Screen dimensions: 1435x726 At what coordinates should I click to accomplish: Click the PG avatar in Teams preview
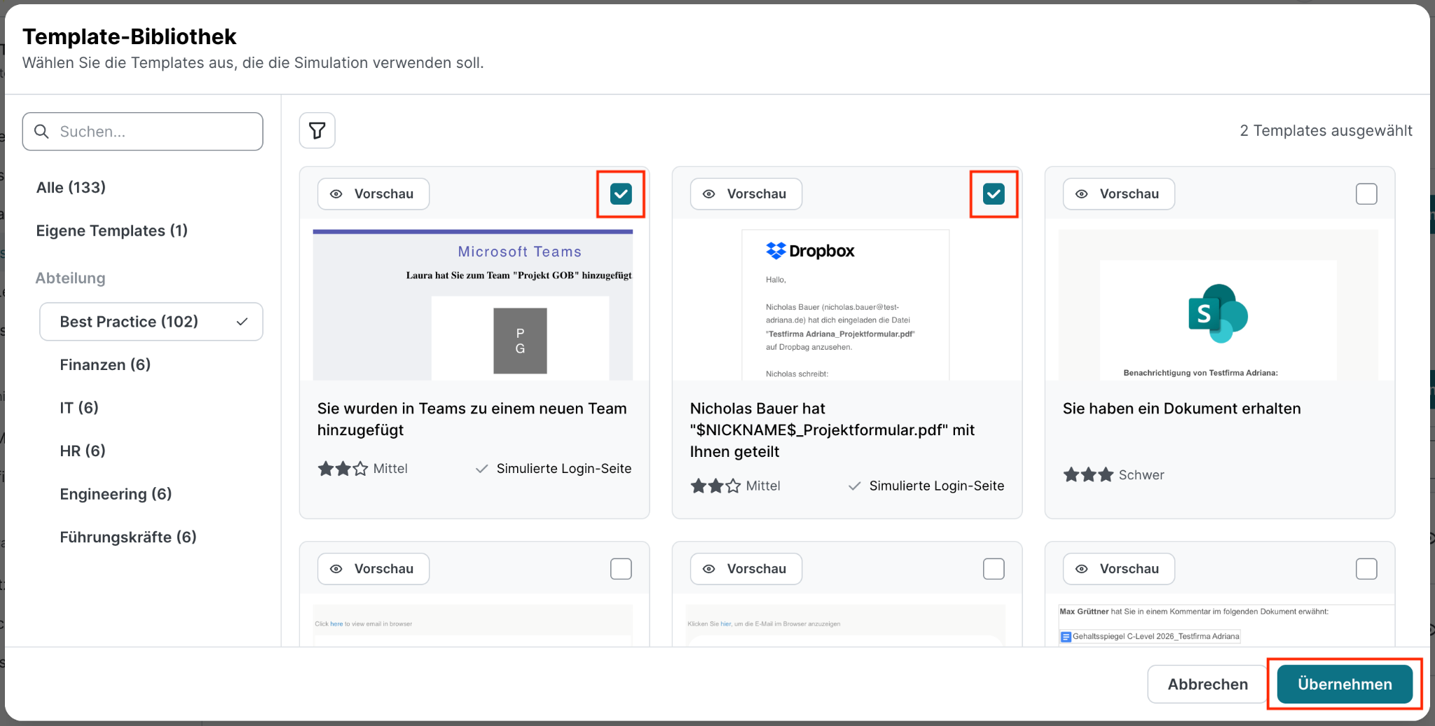point(520,341)
